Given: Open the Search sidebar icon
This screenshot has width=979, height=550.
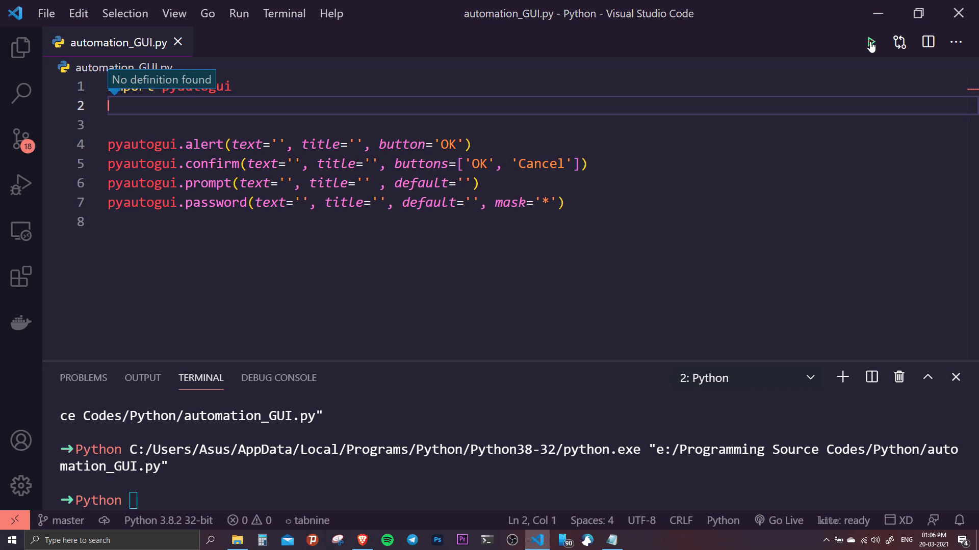Looking at the screenshot, I should tap(21, 93).
